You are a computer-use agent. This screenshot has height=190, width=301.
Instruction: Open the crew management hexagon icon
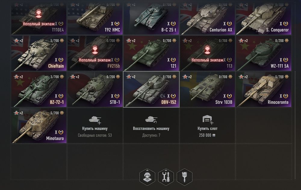pyautogui.click(x=147, y=177)
